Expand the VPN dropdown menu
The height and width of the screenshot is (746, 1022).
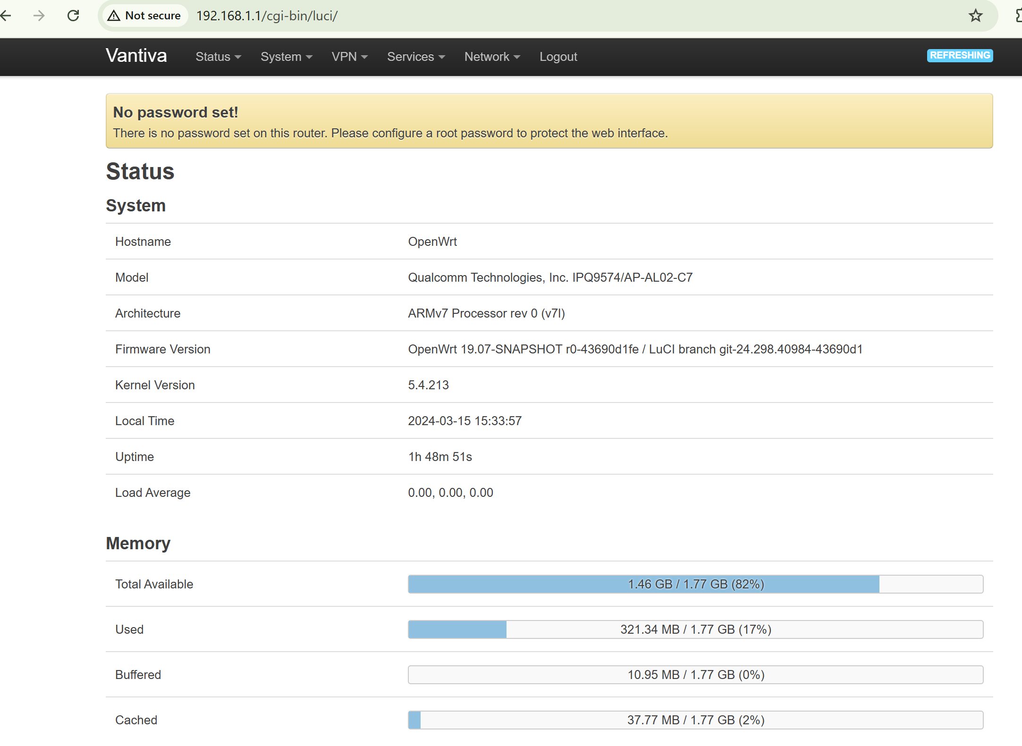point(350,57)
